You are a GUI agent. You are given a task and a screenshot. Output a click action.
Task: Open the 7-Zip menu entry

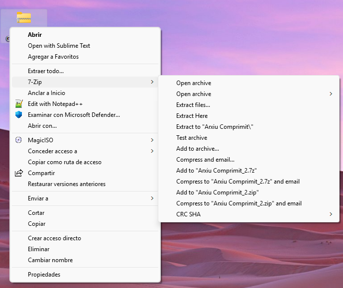coord(85,82)
